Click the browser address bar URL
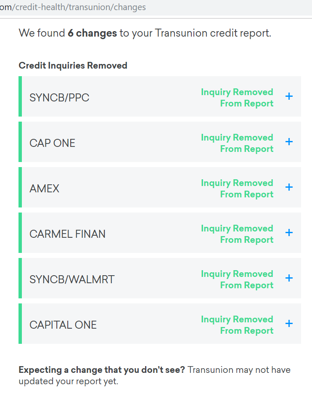This screenshot has width=312, height=396. 73,7
